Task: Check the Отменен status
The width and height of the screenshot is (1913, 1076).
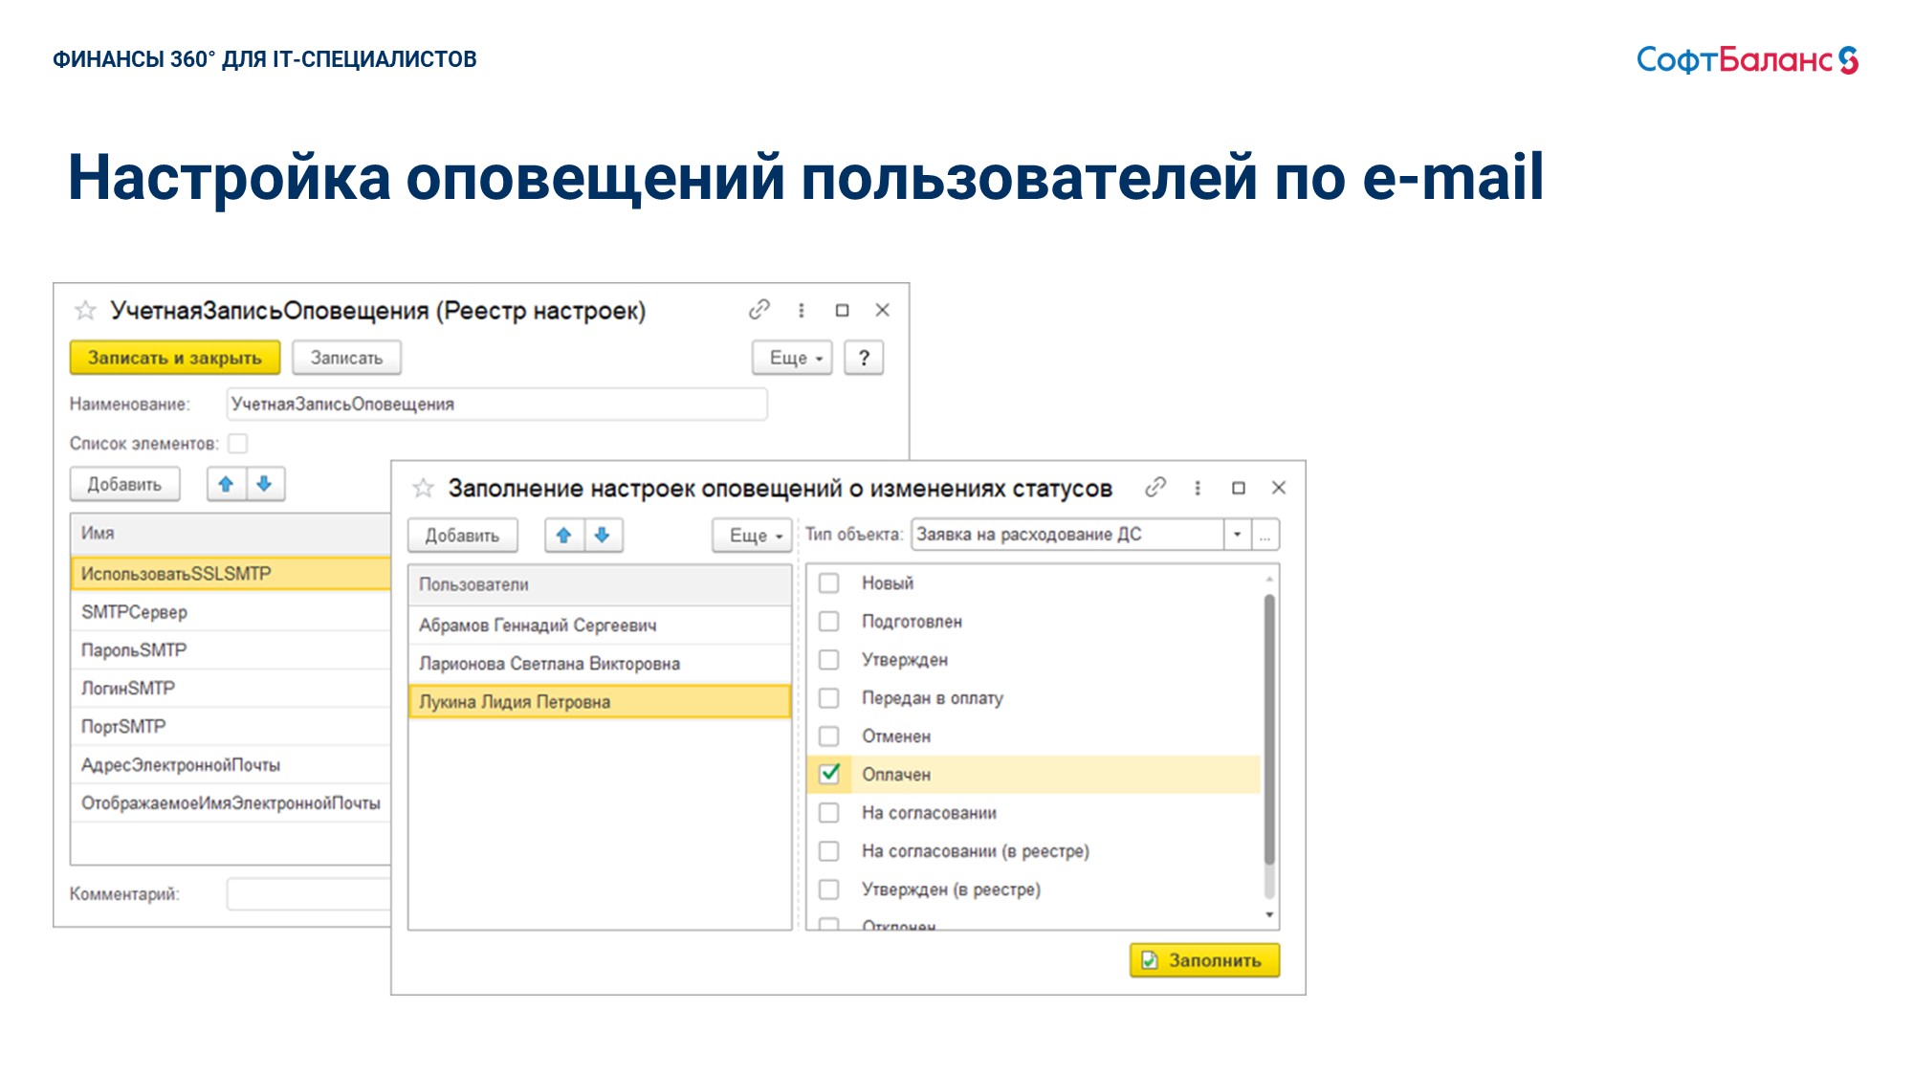Action: [x=829, y=736]
